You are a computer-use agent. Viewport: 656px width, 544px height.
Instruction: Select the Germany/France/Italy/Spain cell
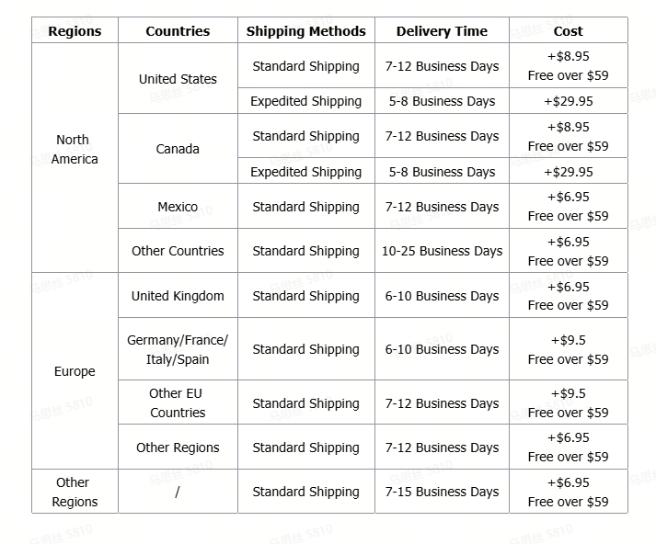point(178,349)
